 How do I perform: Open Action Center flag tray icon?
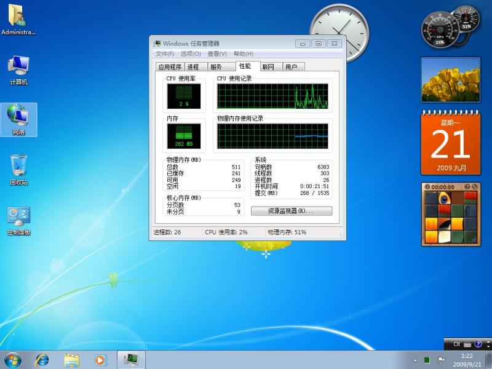click(441, 360)
